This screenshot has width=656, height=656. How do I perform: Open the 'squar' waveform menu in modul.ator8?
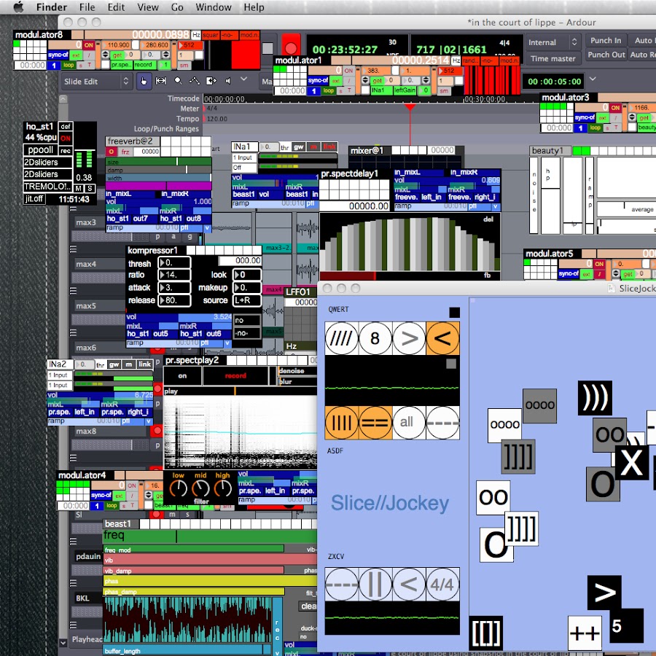[x=211, y=35]
